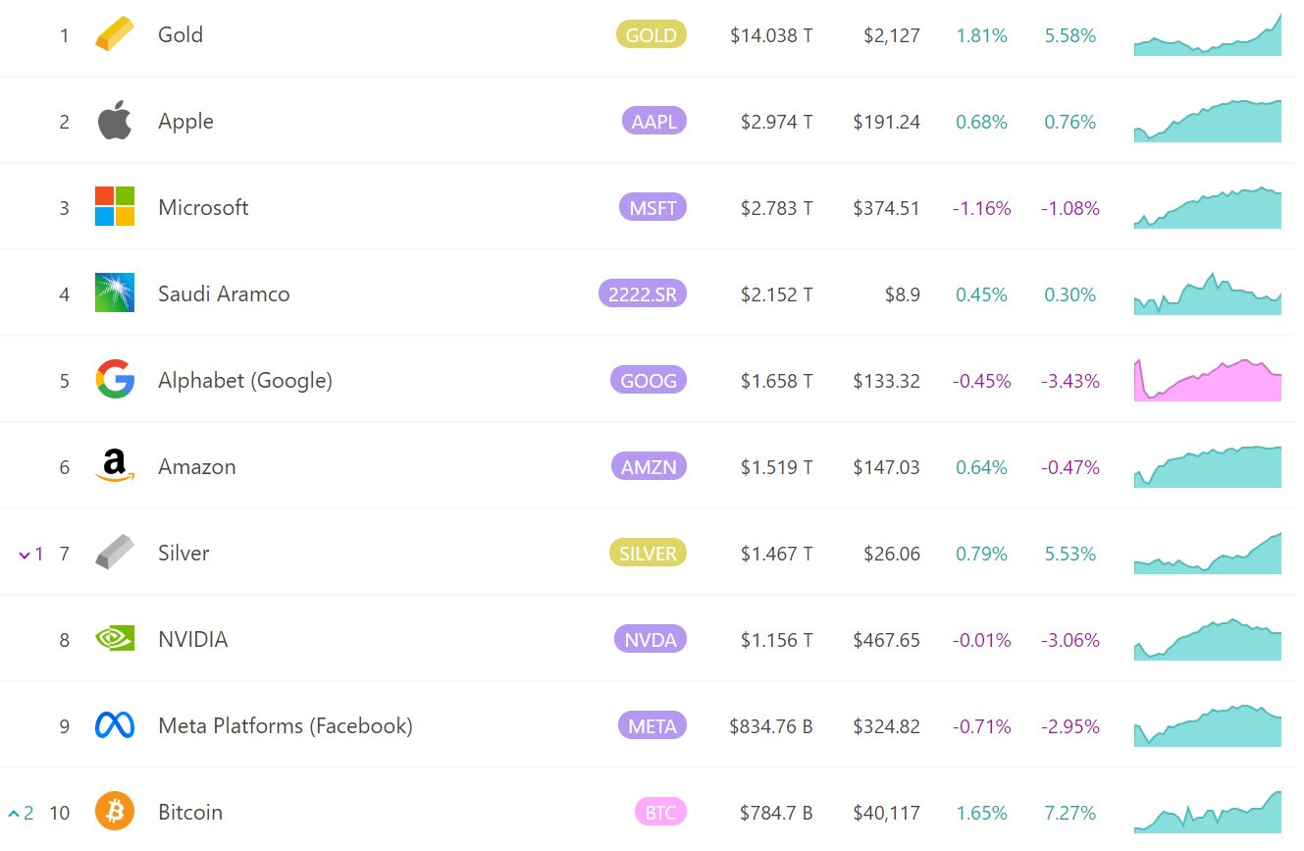Click the Google G logo
Viewport: 1304px width, 851px height.
(x=115, y=380)
